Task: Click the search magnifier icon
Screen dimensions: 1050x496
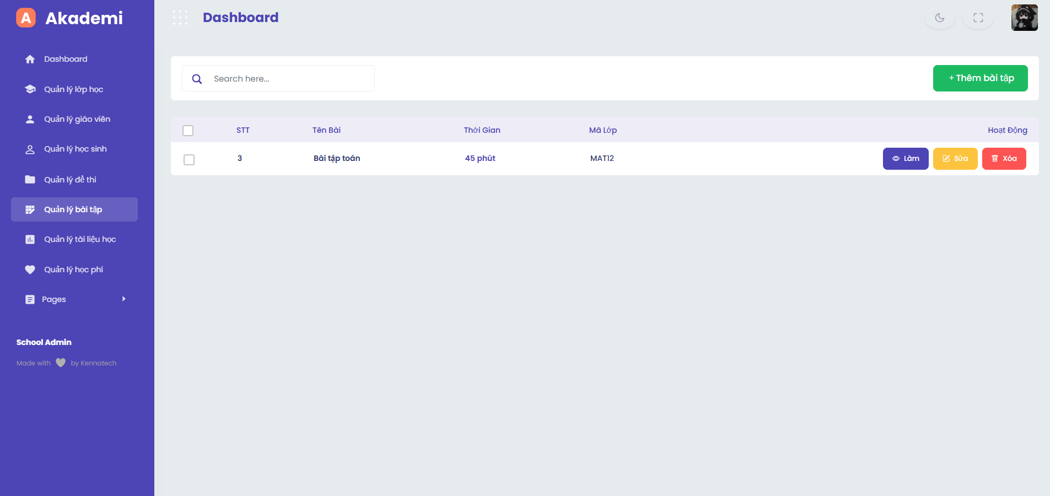Action: tap(197, 79)
